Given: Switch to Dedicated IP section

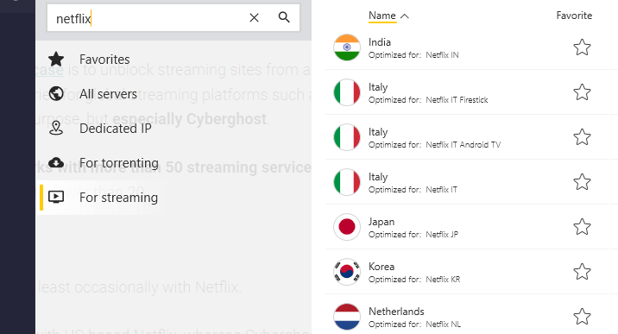Looking at the screenshot, I should pos(115,129).
